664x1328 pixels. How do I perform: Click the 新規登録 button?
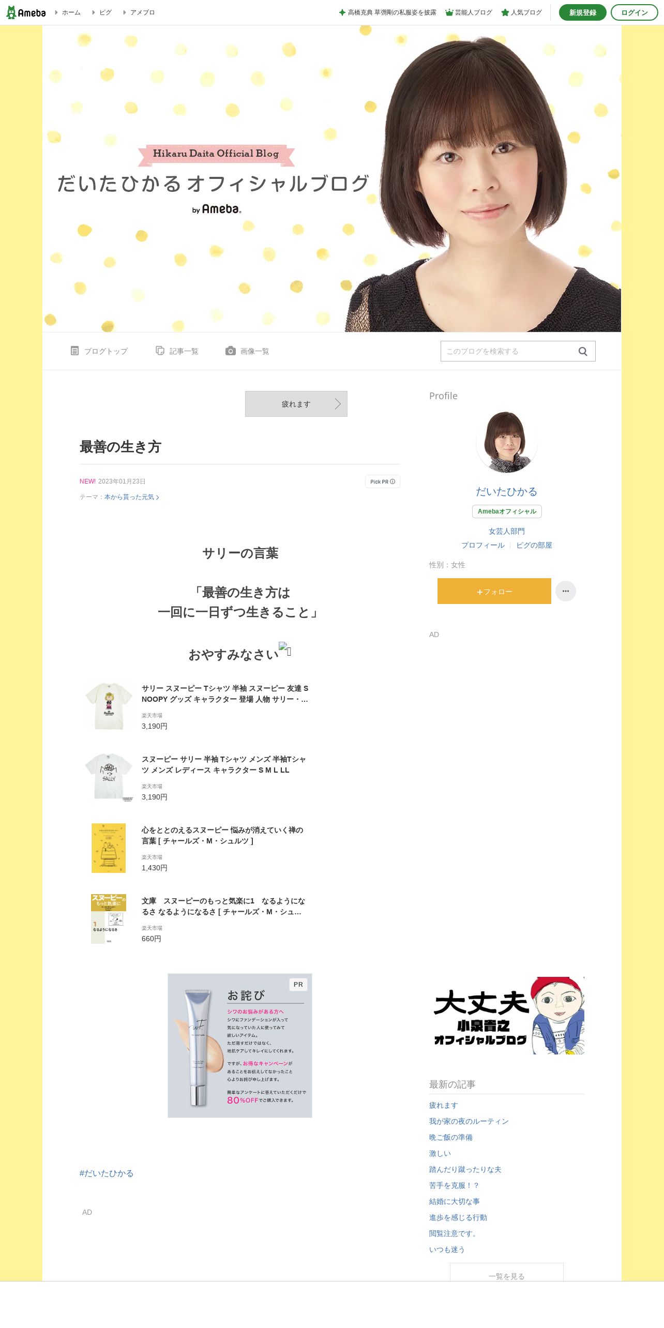[x=582, y=12]
